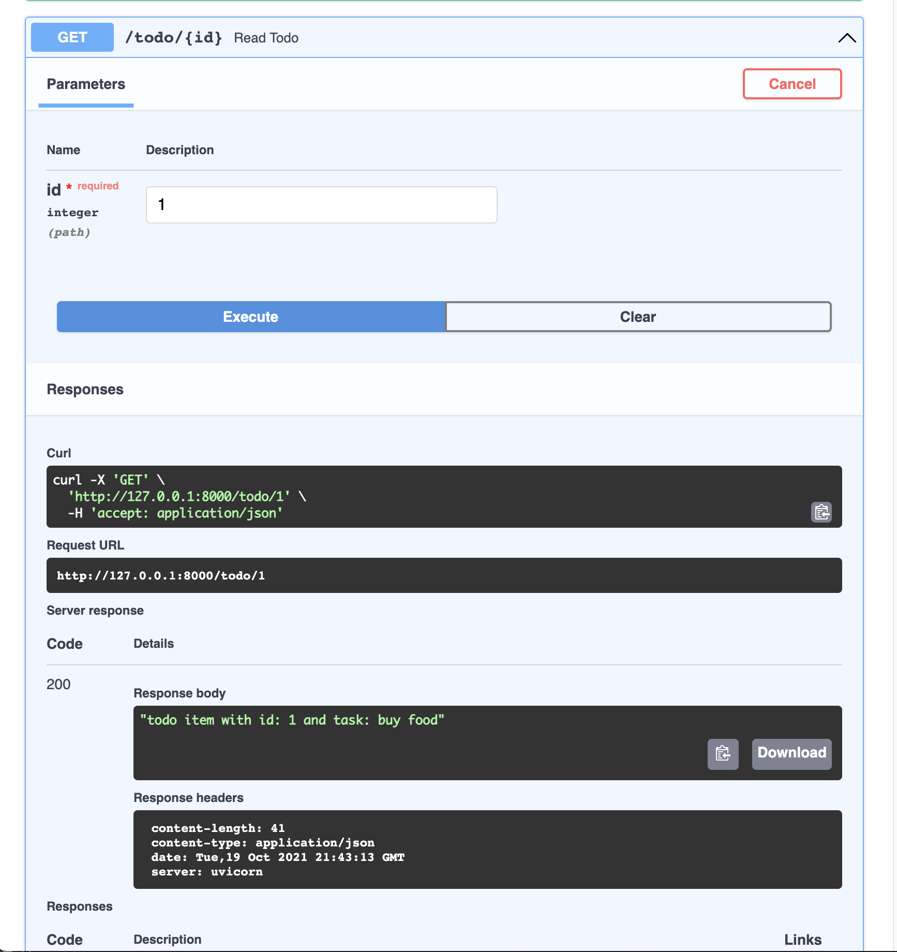Copy the response body to clipboard
897x952 pixels.
pos(723,753)
